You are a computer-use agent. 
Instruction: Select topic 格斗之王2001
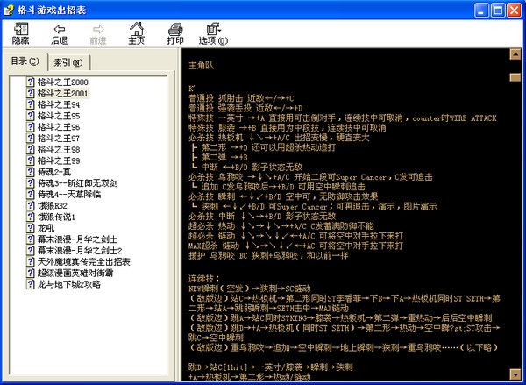tap(63, 93)
